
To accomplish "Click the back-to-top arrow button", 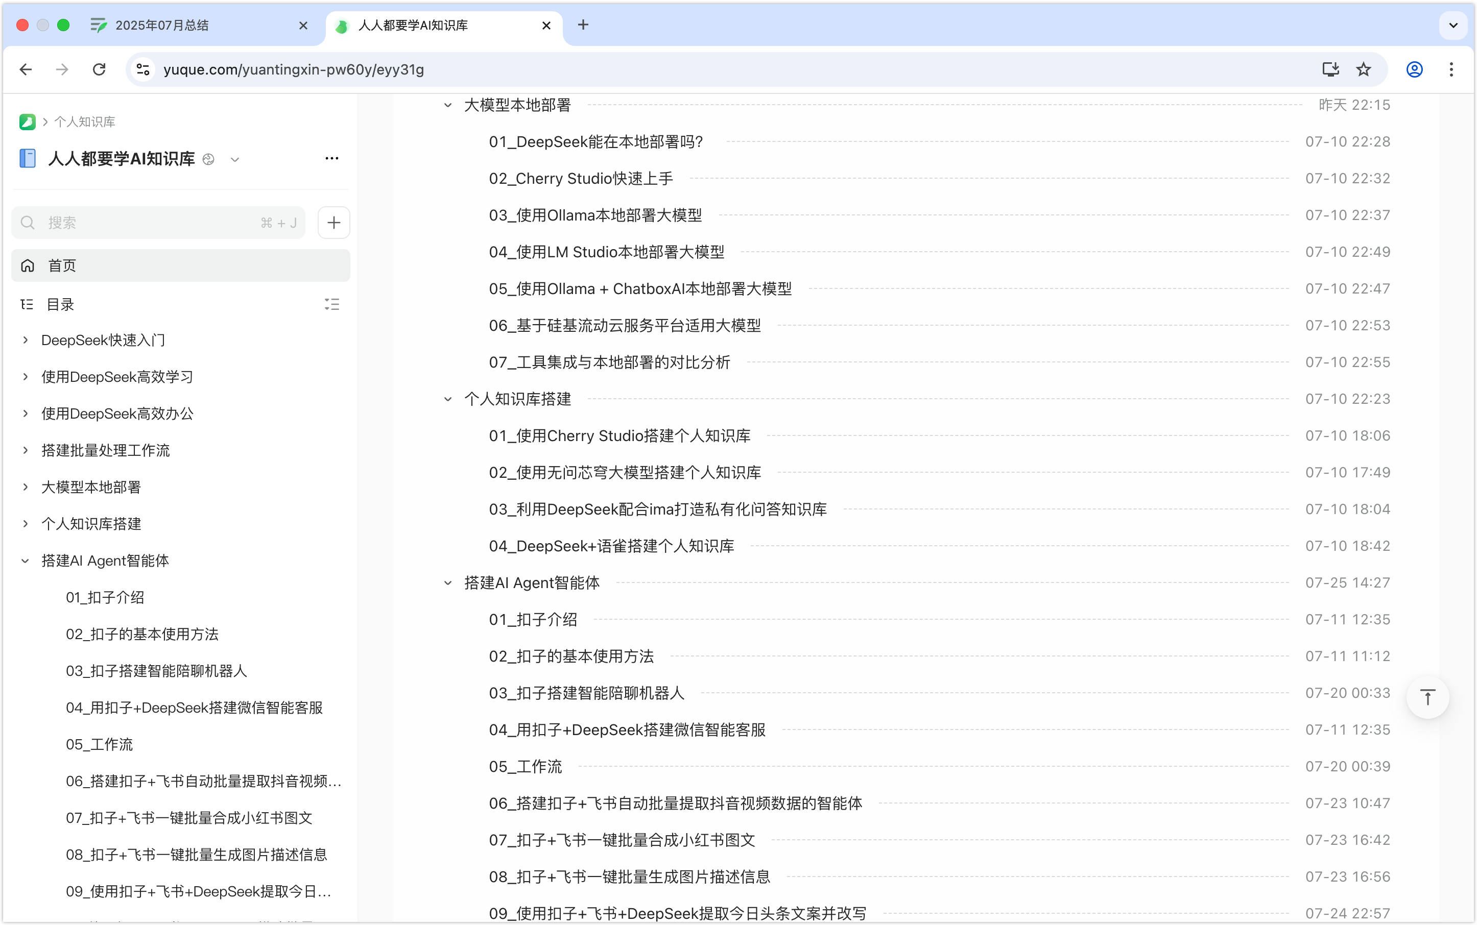I will click(1427, 697).
